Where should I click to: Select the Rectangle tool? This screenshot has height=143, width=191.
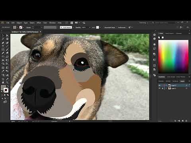click(3, 50)
